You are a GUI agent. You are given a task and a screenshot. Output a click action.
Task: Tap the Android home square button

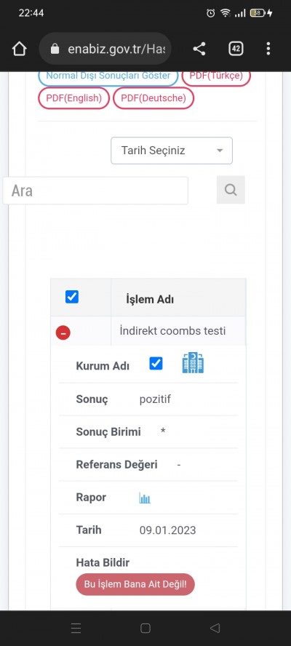pos(145,628)
